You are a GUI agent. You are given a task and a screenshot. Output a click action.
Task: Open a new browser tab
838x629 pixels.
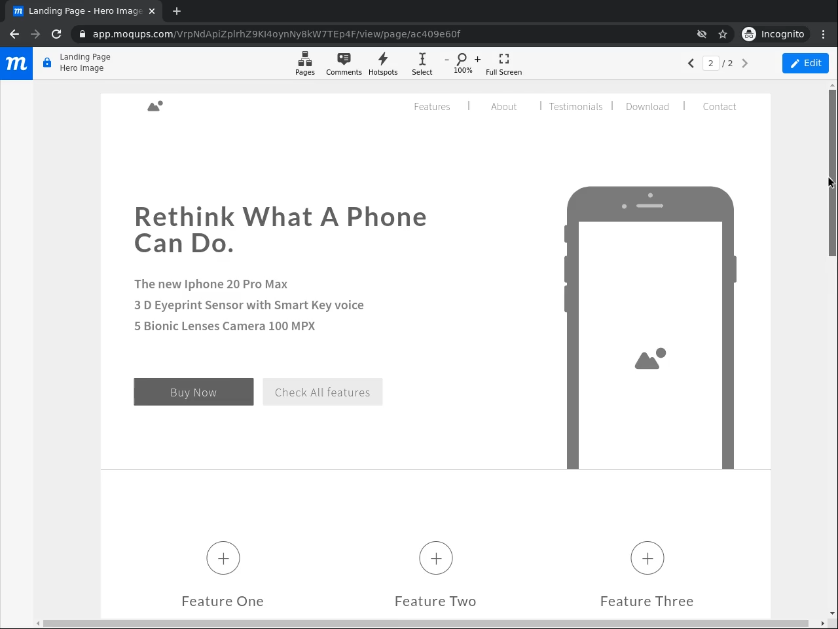pos(177,11)
